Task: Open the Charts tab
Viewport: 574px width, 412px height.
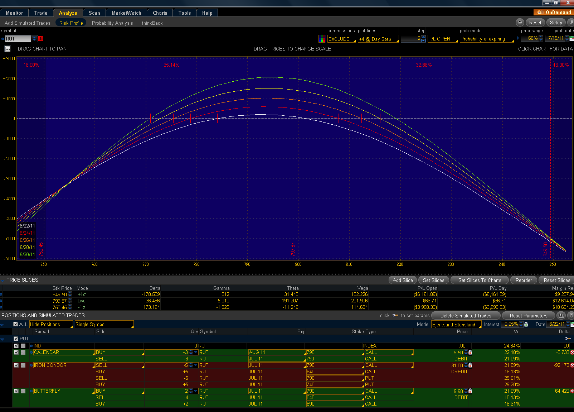Action: (x=160, y=13)
